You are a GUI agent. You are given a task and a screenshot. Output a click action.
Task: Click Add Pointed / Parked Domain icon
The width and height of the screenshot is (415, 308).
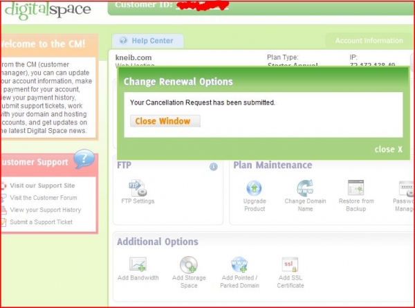click(239, 264)
